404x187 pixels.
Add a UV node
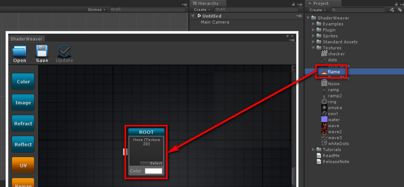coord(23,165)
